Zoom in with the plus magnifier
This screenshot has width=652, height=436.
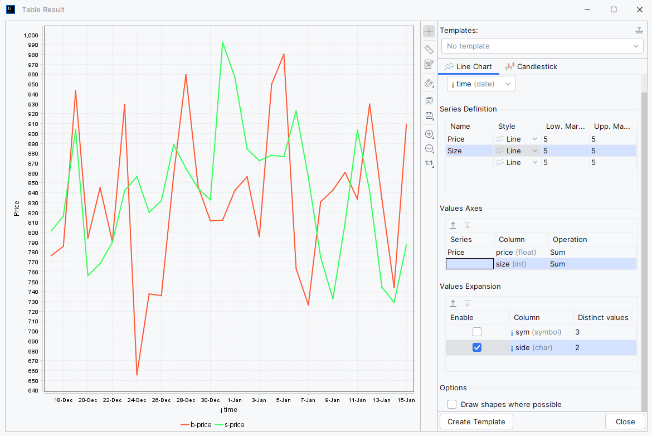[429, 134]
